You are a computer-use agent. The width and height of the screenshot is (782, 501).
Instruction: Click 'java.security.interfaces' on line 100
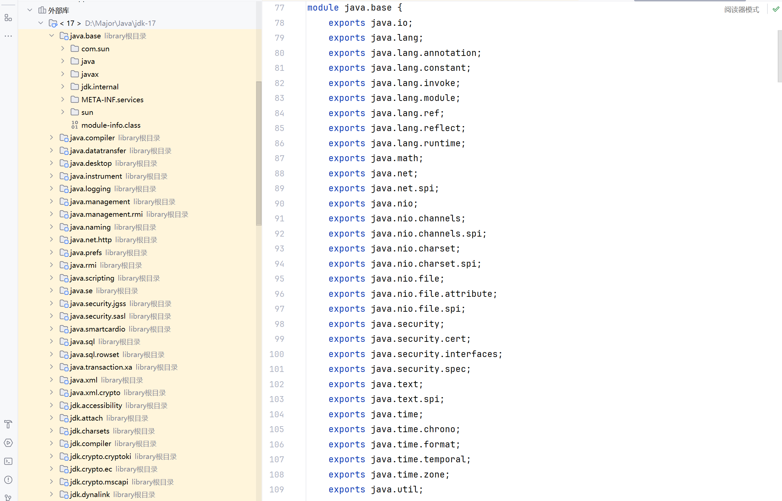[x=434, y=354]
